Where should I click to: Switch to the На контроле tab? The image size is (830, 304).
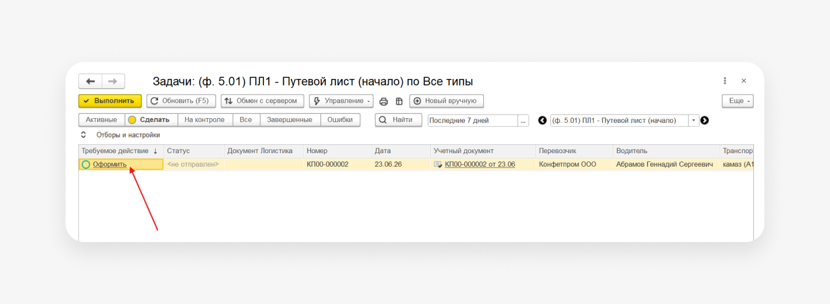click(x=205, y=120)
